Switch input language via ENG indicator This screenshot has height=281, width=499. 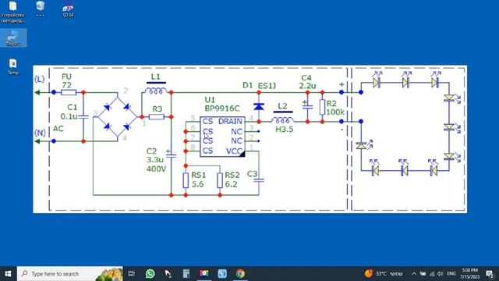coord(451,274)
